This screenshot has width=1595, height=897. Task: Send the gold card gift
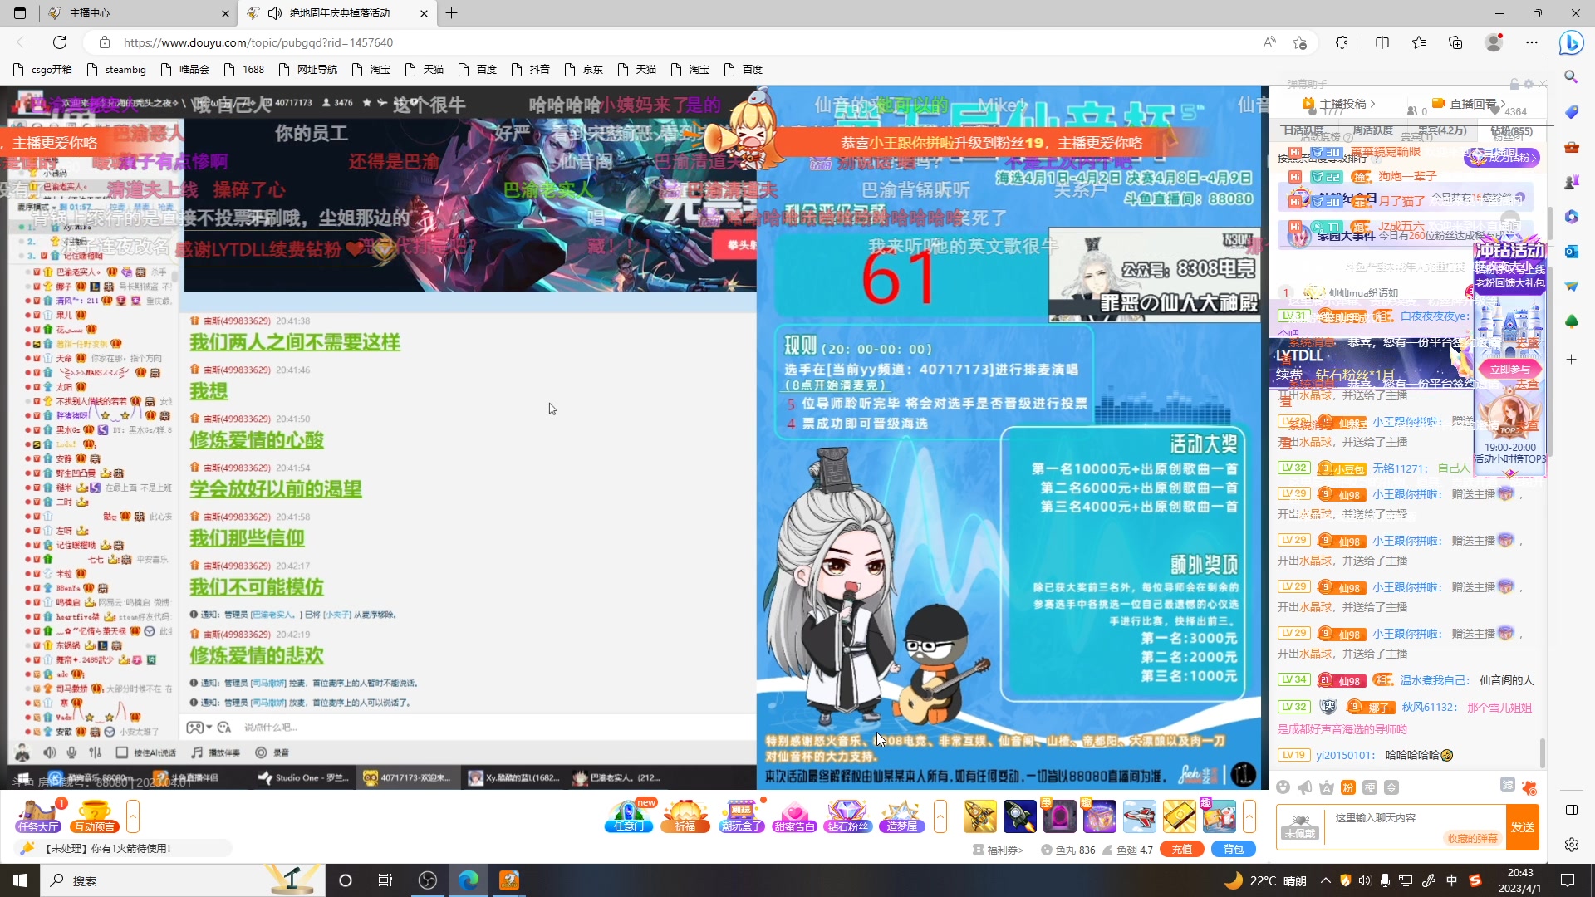click(x=1179, y=816)
